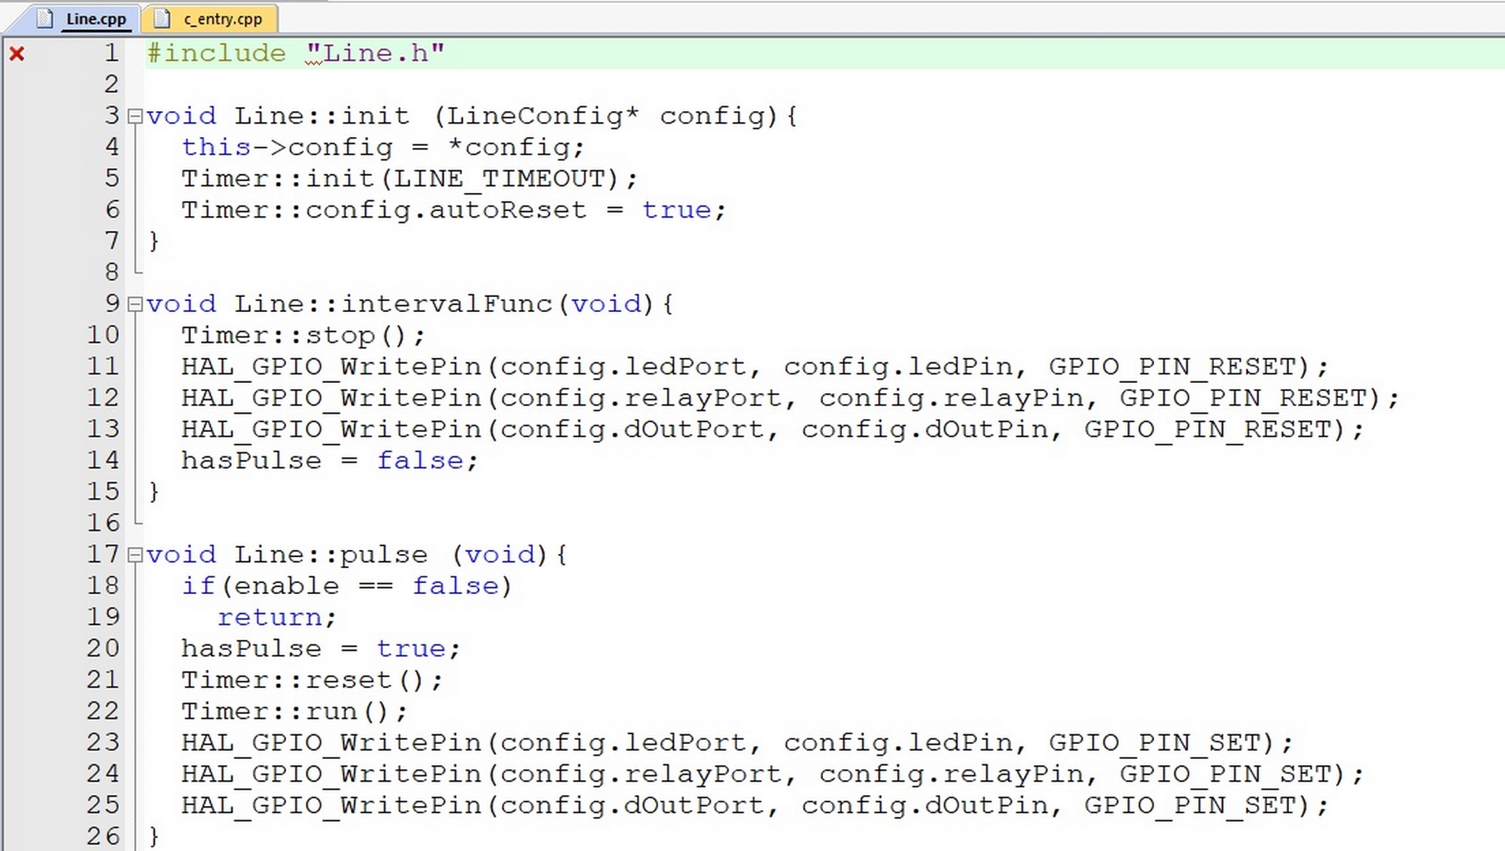Collapse the Line::pulse function fold
The height and width of the screenshot is (851, 1505).
pos(135,555)
